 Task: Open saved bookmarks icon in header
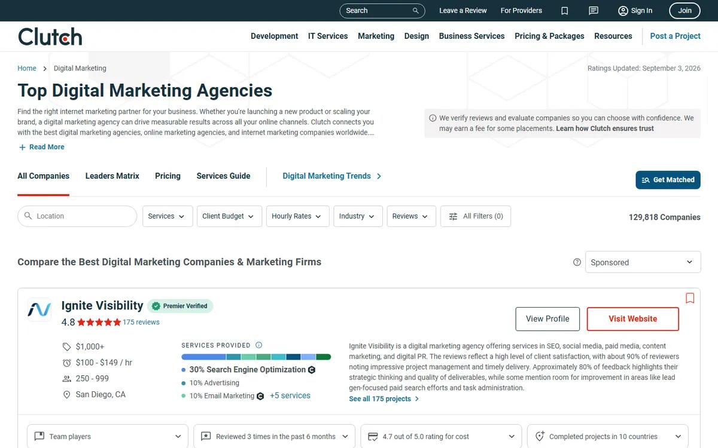click(564, 11)
